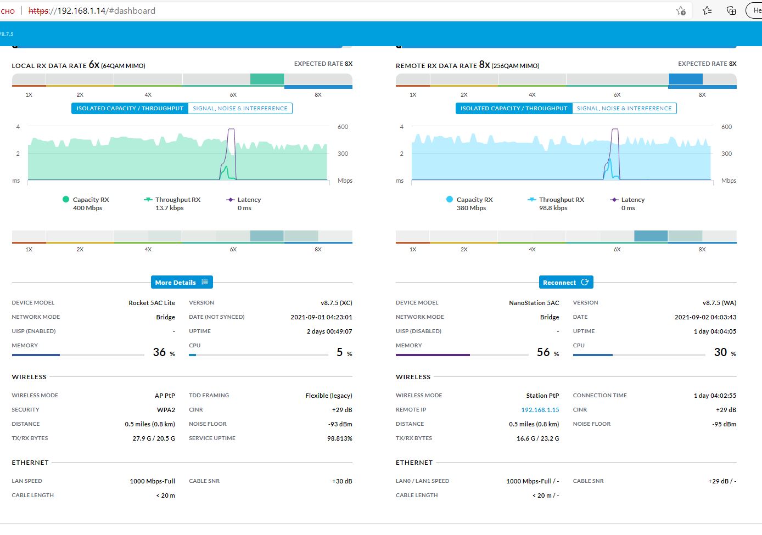Open remote IP link 192.168.1.15
The width and height of the screenshot is (762, 535).
click(x=540, y=410)
